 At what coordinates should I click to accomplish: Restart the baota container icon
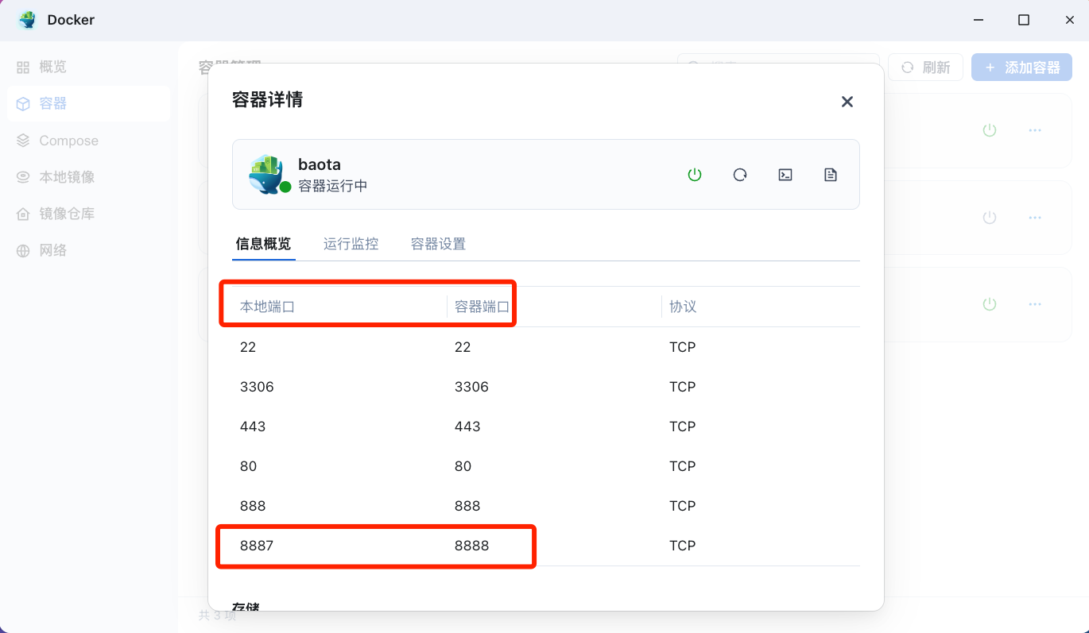740,175
